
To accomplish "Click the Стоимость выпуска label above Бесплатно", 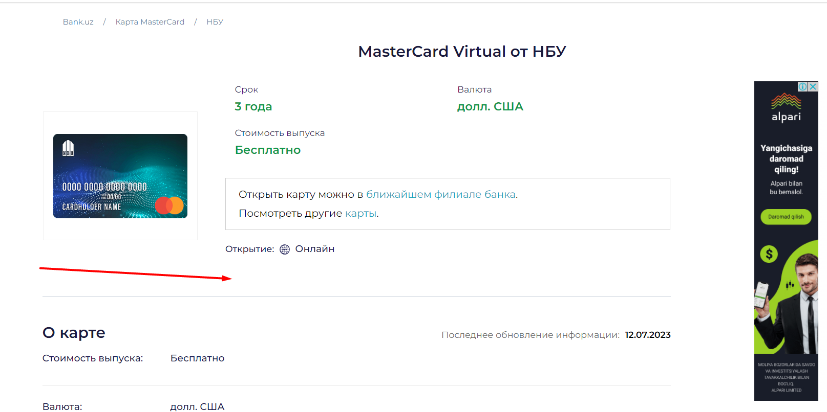I will coord(280,133).
